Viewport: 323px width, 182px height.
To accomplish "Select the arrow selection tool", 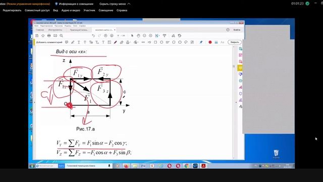I will pyautogui.click(x=132, y=36).
